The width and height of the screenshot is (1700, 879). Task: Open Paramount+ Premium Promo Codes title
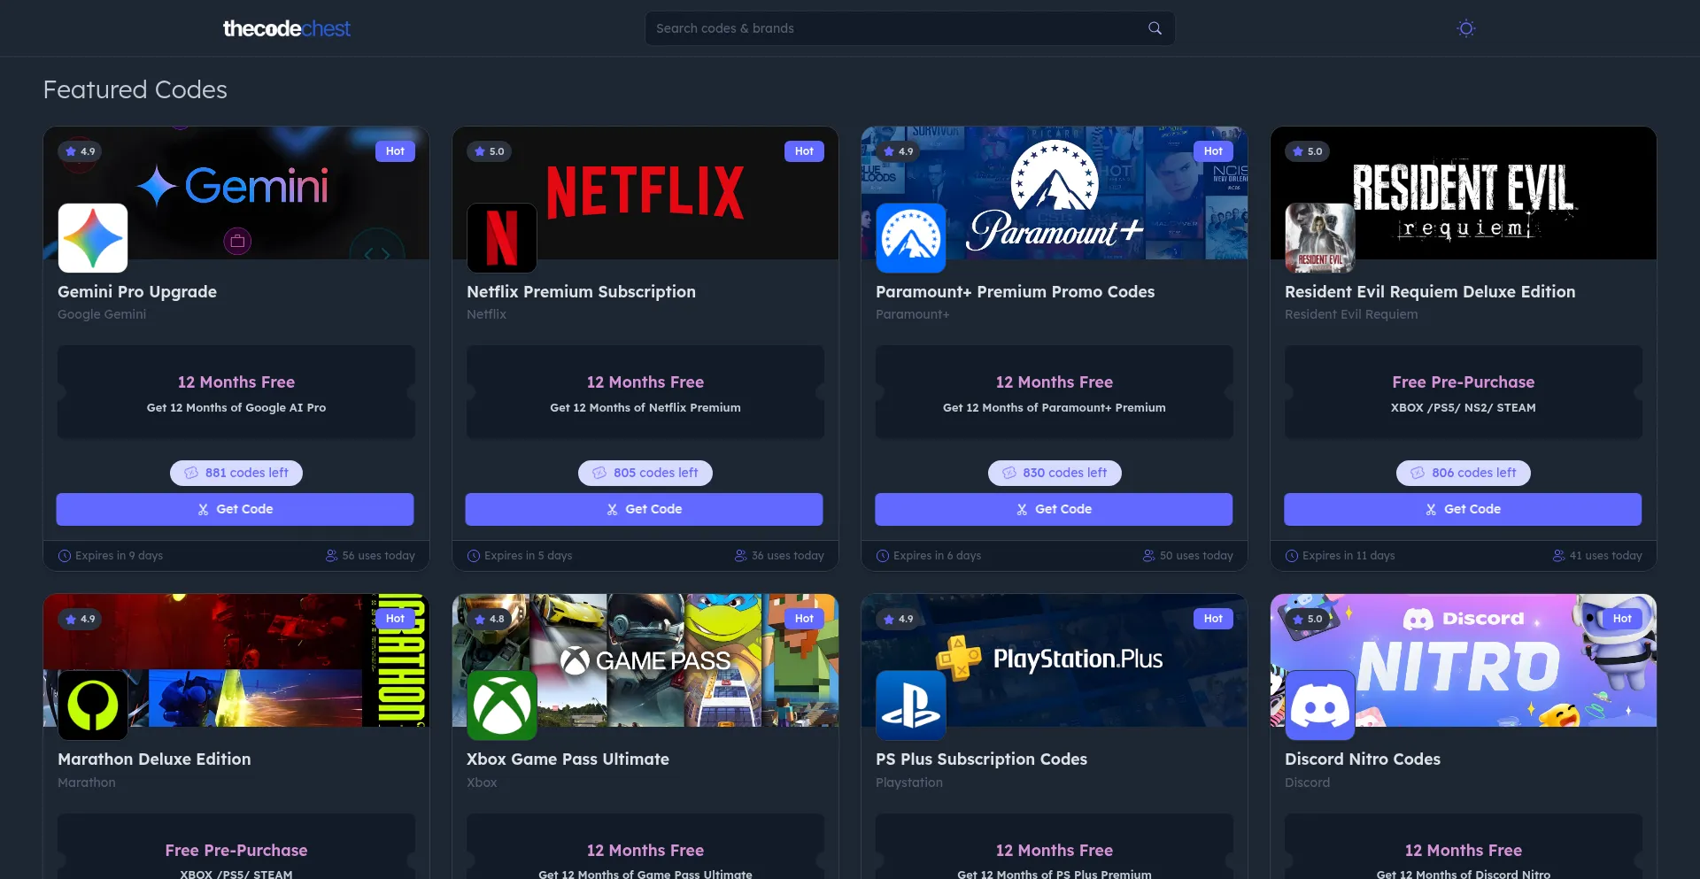[1015, 292]
